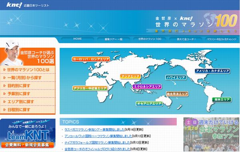
Task: Open 世界のマラソン100とは sidebar item
Action: click(28, 70)
